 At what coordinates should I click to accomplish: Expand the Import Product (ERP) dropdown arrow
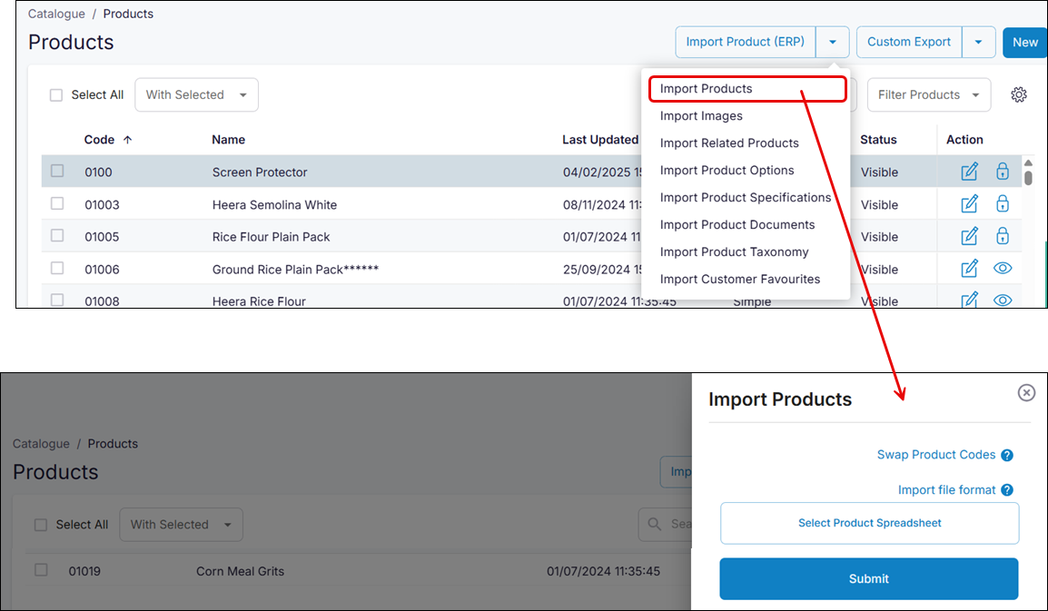click(833, 42)
